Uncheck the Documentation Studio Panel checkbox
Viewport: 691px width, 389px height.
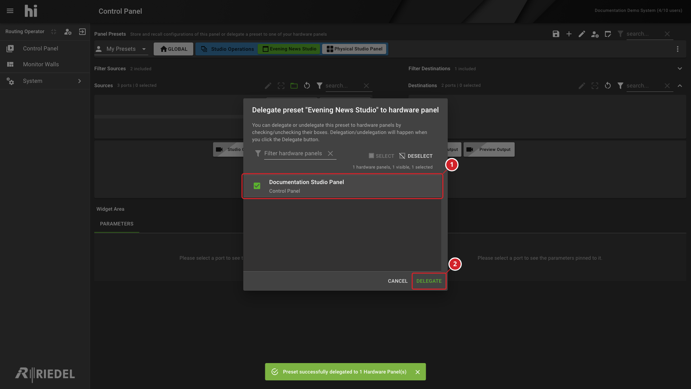[257, 186]
